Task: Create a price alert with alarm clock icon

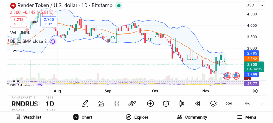Action: tap(166, 104)
